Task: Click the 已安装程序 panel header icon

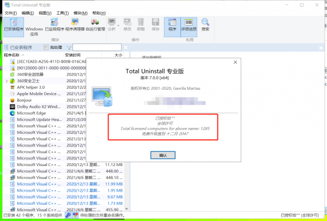Action: click(x=7, y=47)
